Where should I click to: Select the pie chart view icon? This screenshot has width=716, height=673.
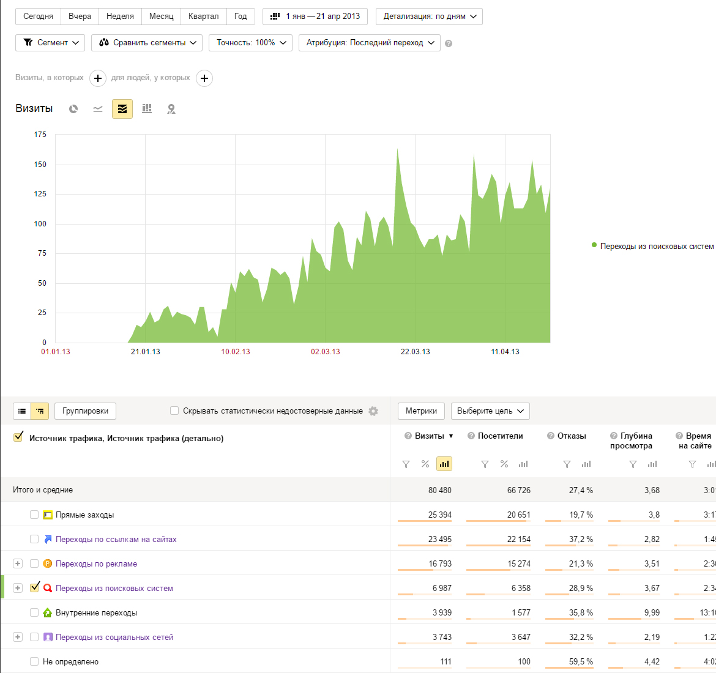73,109
